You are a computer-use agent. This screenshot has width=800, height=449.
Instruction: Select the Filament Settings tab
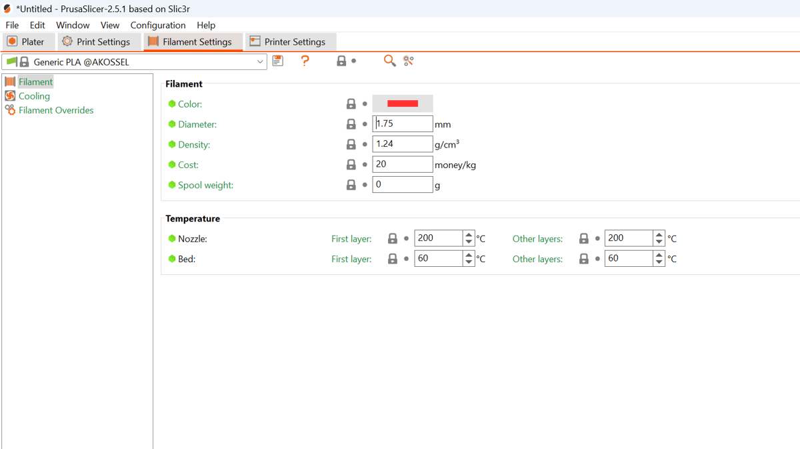pos(193,41)
